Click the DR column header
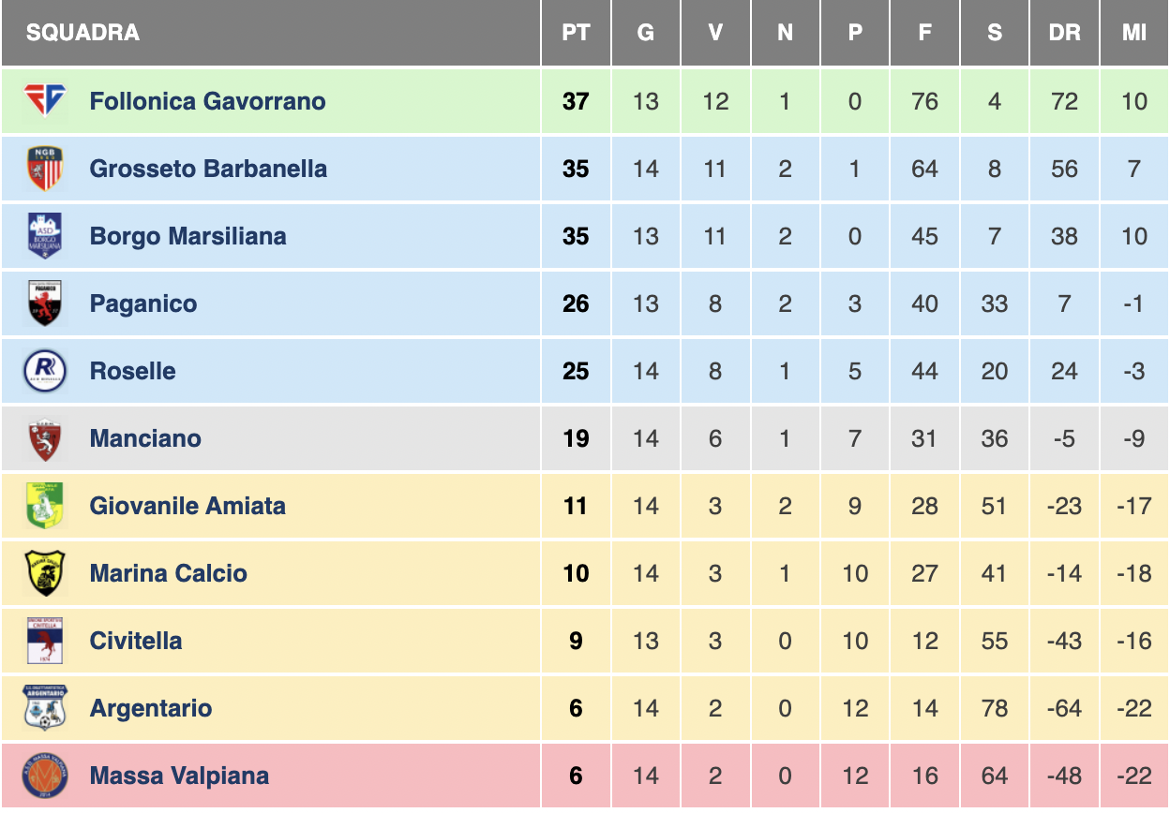This screenshot has width=1170, height=813. pos(1064,33)
